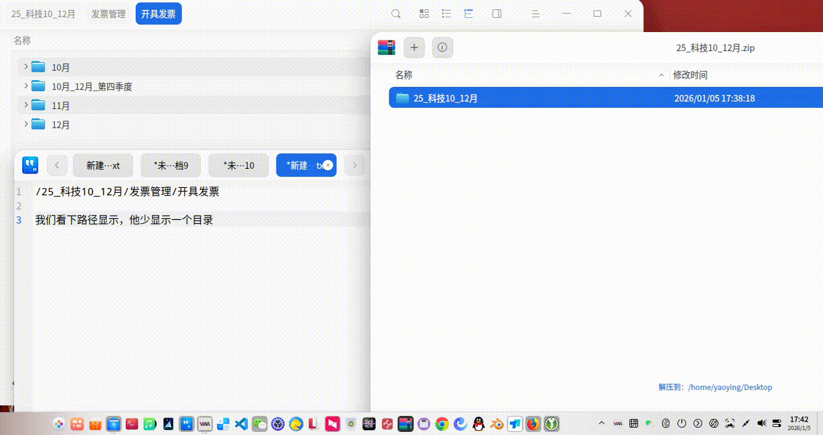Open the multitasking view on the taskbar
This screenshot has height=435, width=823.
pyautogui.click(x=77, y=424)
